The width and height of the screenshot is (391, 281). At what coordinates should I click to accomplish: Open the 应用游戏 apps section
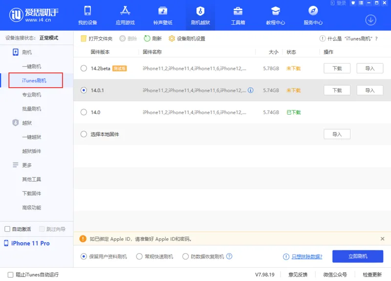click(x=125, y=15)
